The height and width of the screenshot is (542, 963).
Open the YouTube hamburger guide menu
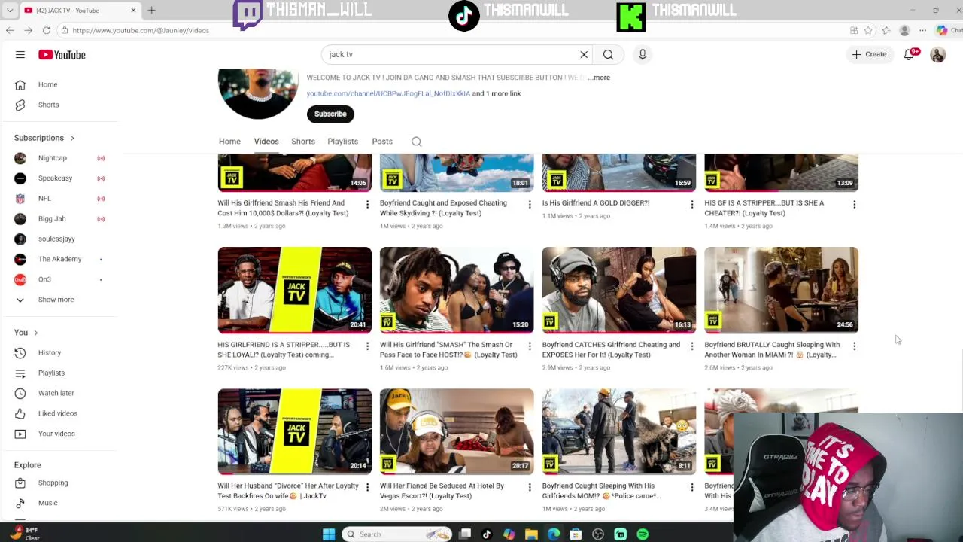[20, 55]
